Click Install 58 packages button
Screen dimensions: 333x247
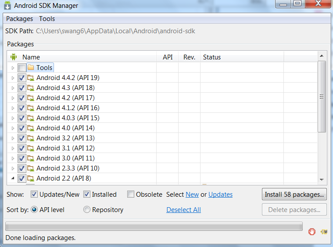point(294,194)
